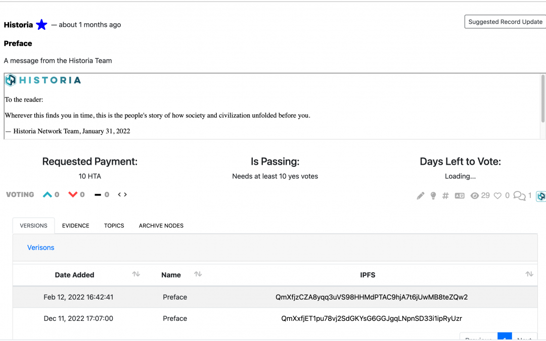Image resolution: width=546 pixels, height=341 pixels.
Task: Sort table by IPFS column arrows
Action: (x=529, y=274)
